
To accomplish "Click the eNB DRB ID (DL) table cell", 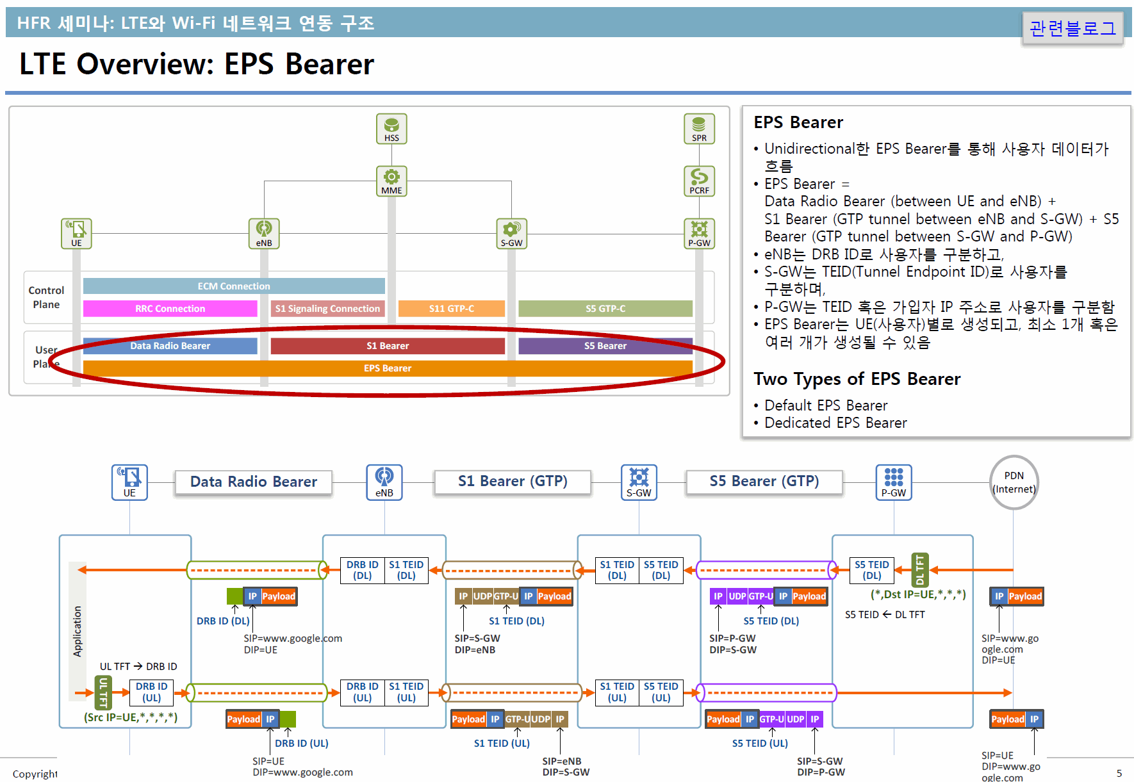I will (x=363, y=570).
